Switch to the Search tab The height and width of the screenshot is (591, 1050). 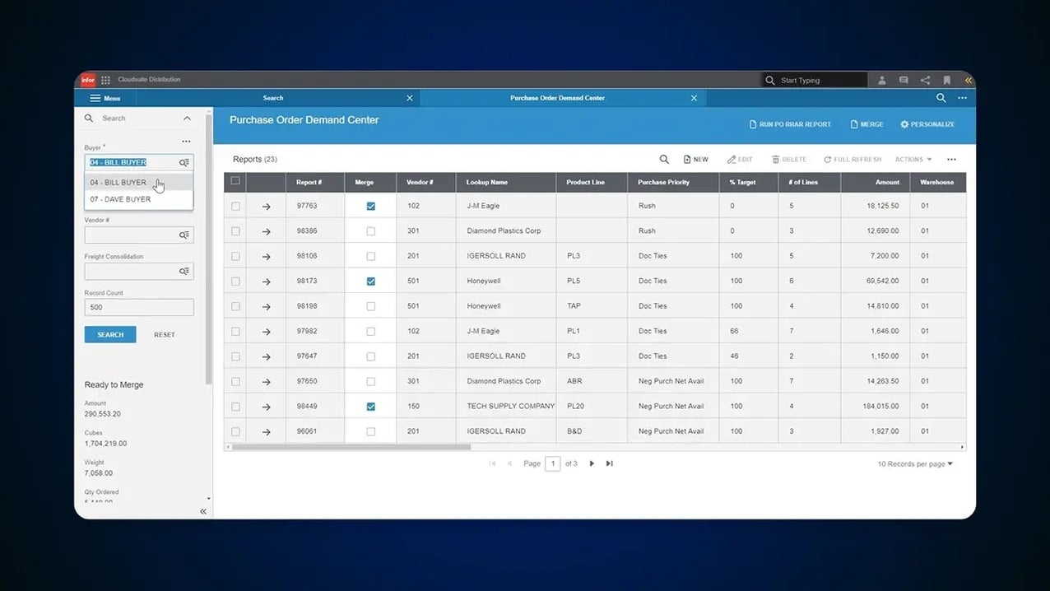click(272, 97)
